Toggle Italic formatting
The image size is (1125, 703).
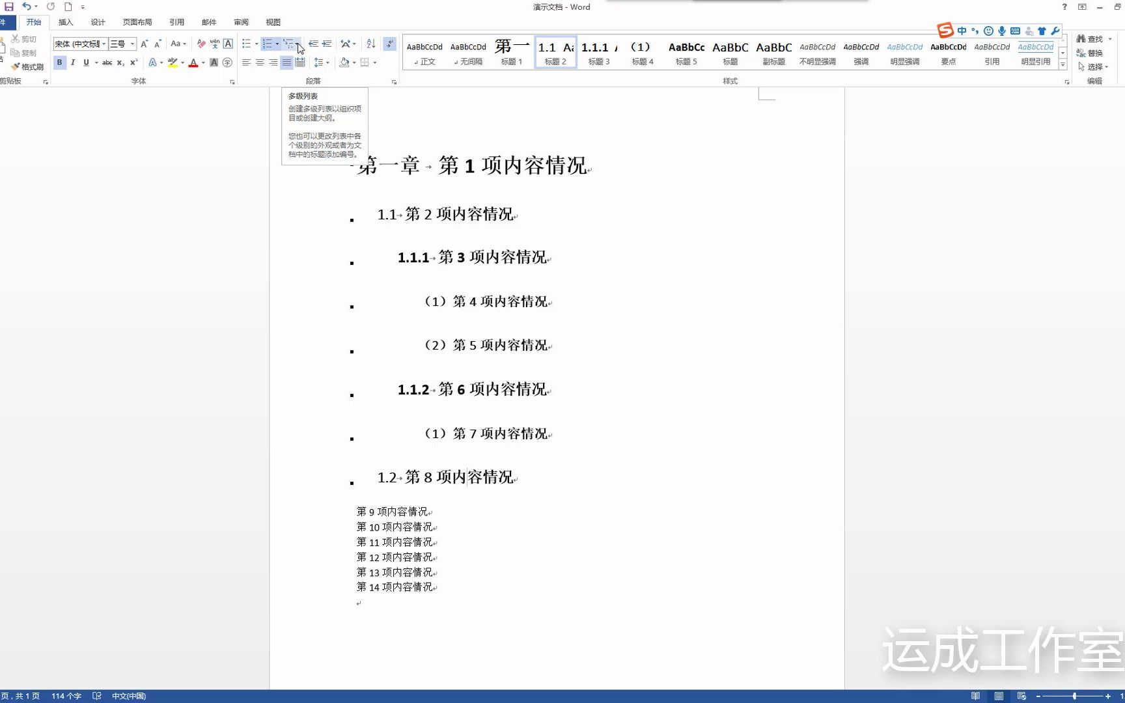(x=73, y=62)
